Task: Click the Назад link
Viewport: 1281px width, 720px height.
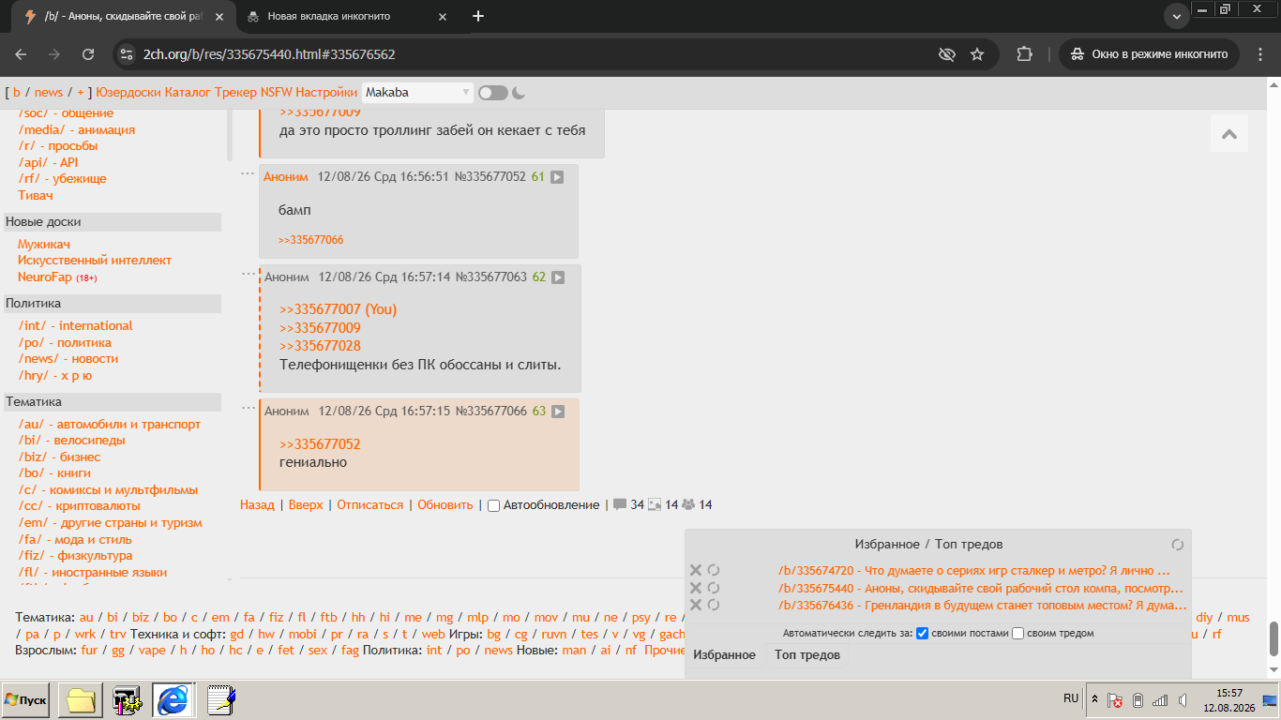Action: (257, 504)
